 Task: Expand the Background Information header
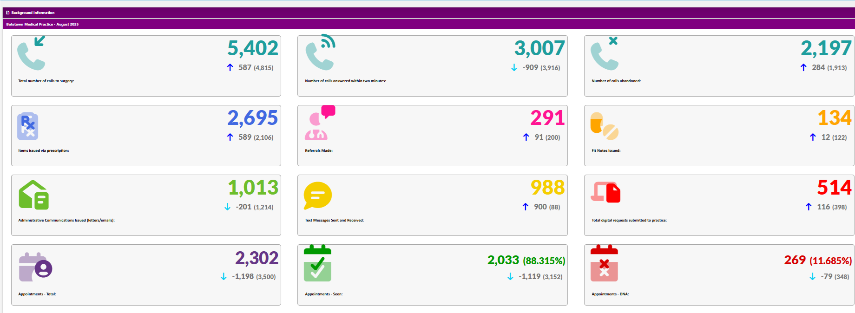click(33, 13)
